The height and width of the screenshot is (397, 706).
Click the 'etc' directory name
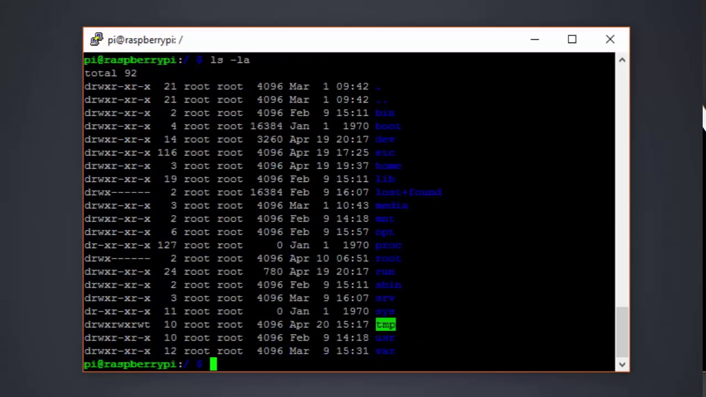(385, 152)
